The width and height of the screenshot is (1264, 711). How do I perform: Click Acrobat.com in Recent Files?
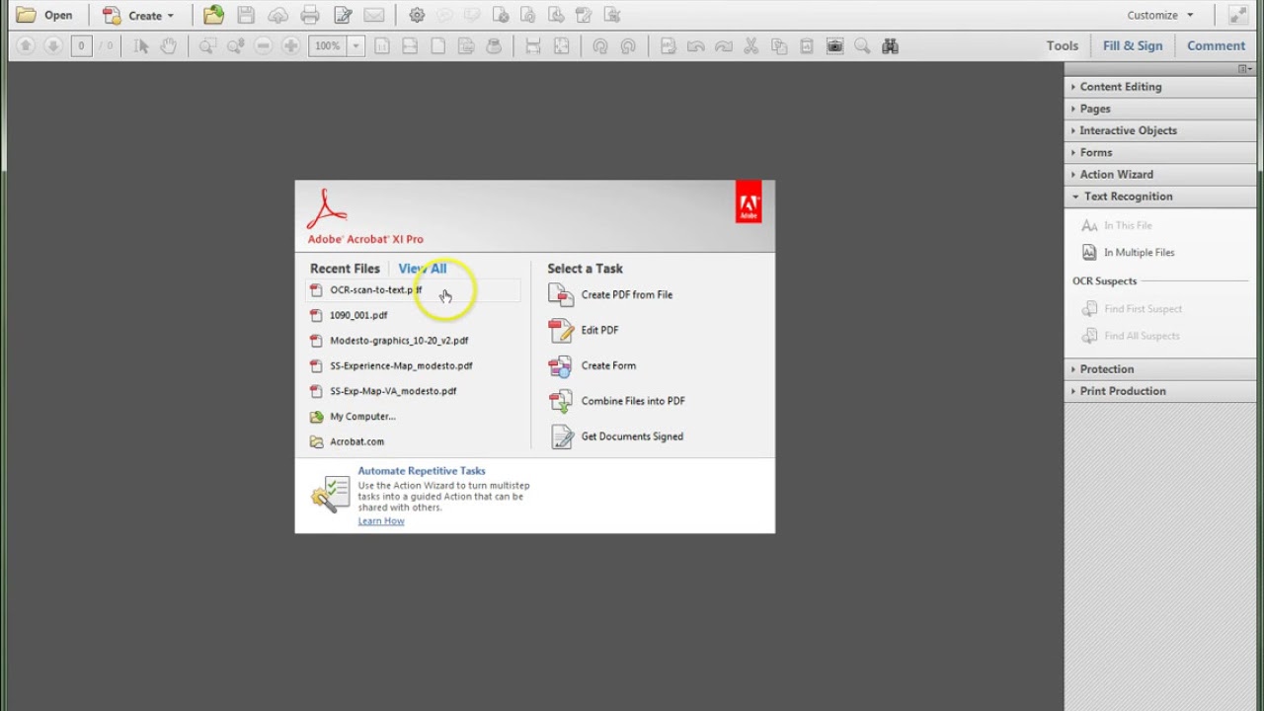click(356, 441)
